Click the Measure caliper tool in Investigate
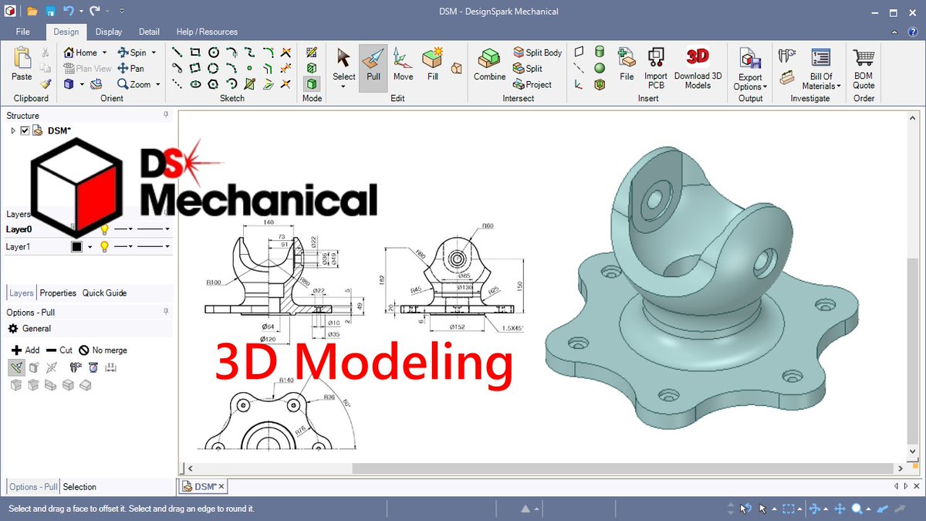 click(x=787, y=55)
